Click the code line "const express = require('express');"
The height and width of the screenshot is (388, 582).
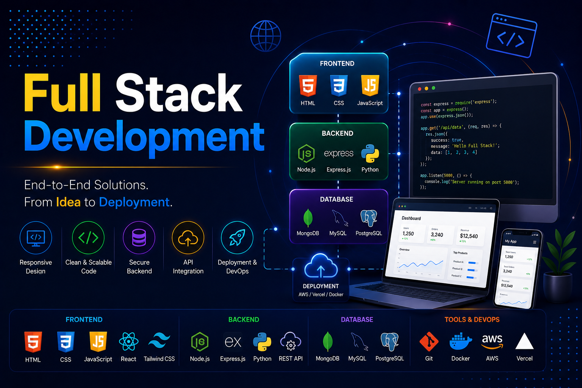click(x=458, y=103)
